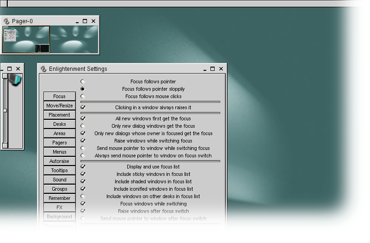Enable Always send mouse pointer on focus switch
The image size is (370, 243).
point(83,156)
